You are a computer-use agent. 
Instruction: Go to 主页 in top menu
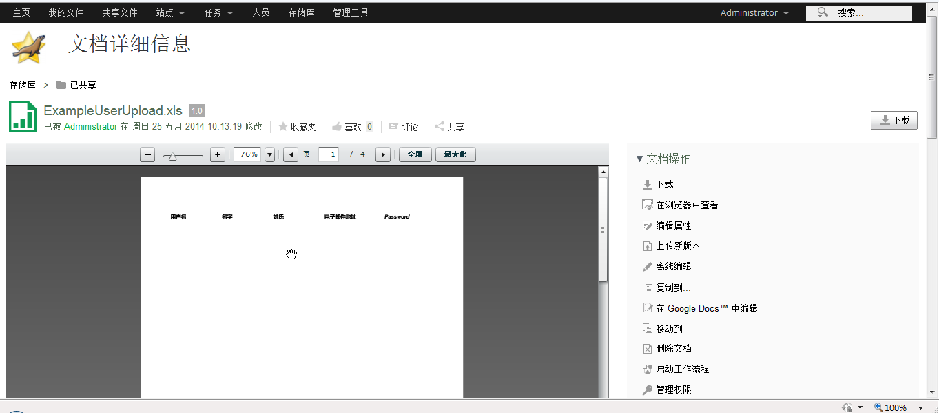tap(21, 12)
